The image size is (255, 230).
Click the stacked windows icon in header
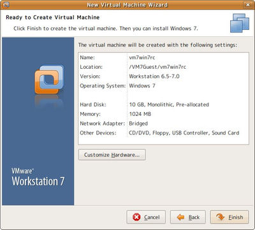click(240, 23)
